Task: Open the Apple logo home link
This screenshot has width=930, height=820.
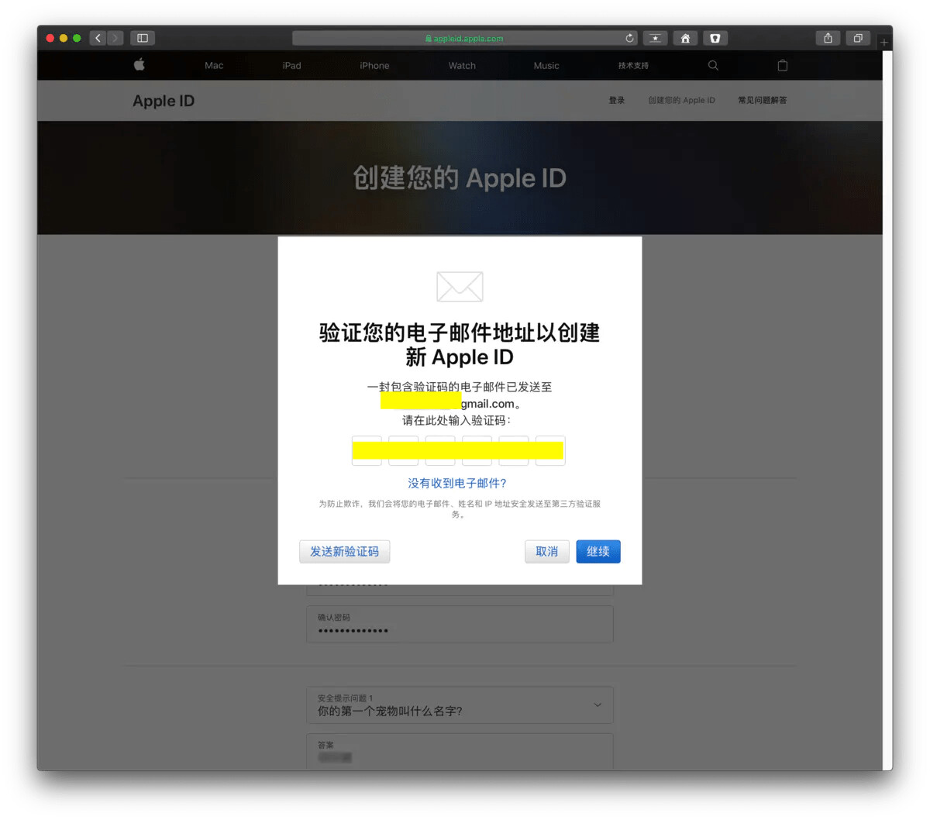Action: pyautogui.click(x=139, y=65)
